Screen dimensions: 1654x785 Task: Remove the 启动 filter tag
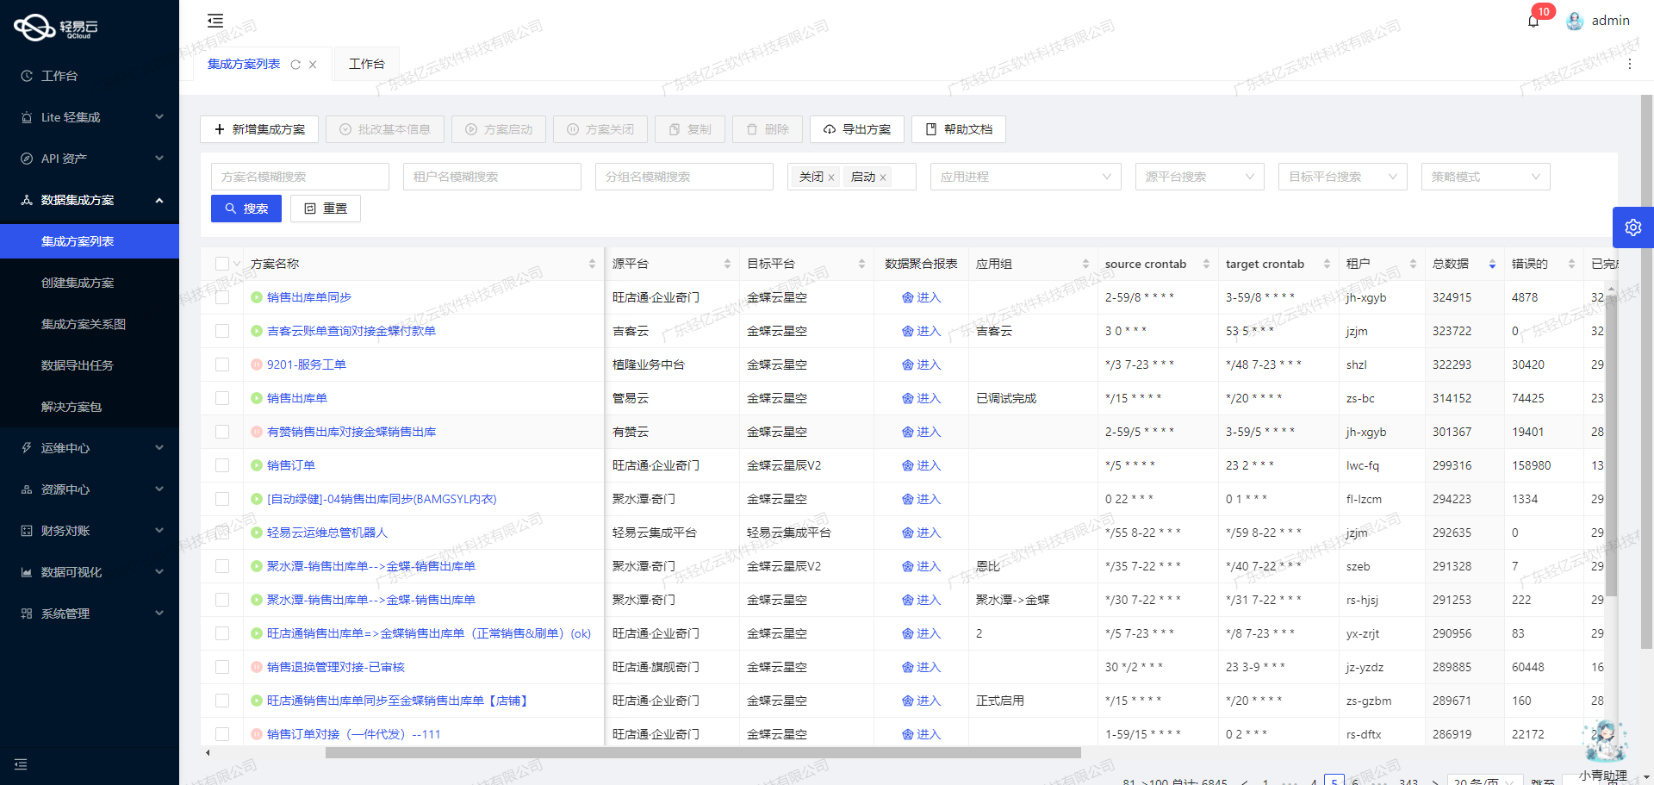[883, 178]
